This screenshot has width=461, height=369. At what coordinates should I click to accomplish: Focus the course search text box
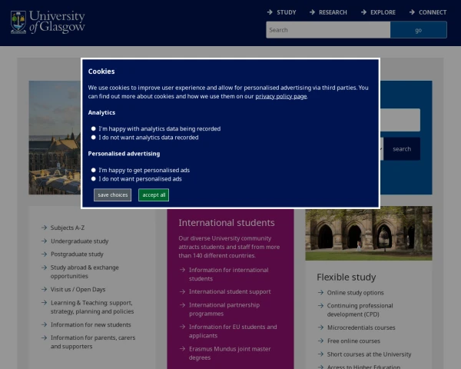coord(400,120)
